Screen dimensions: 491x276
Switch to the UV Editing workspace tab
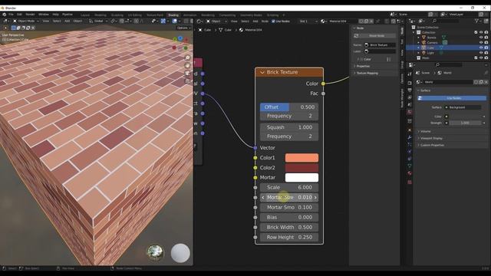click(x=135, y=15)
